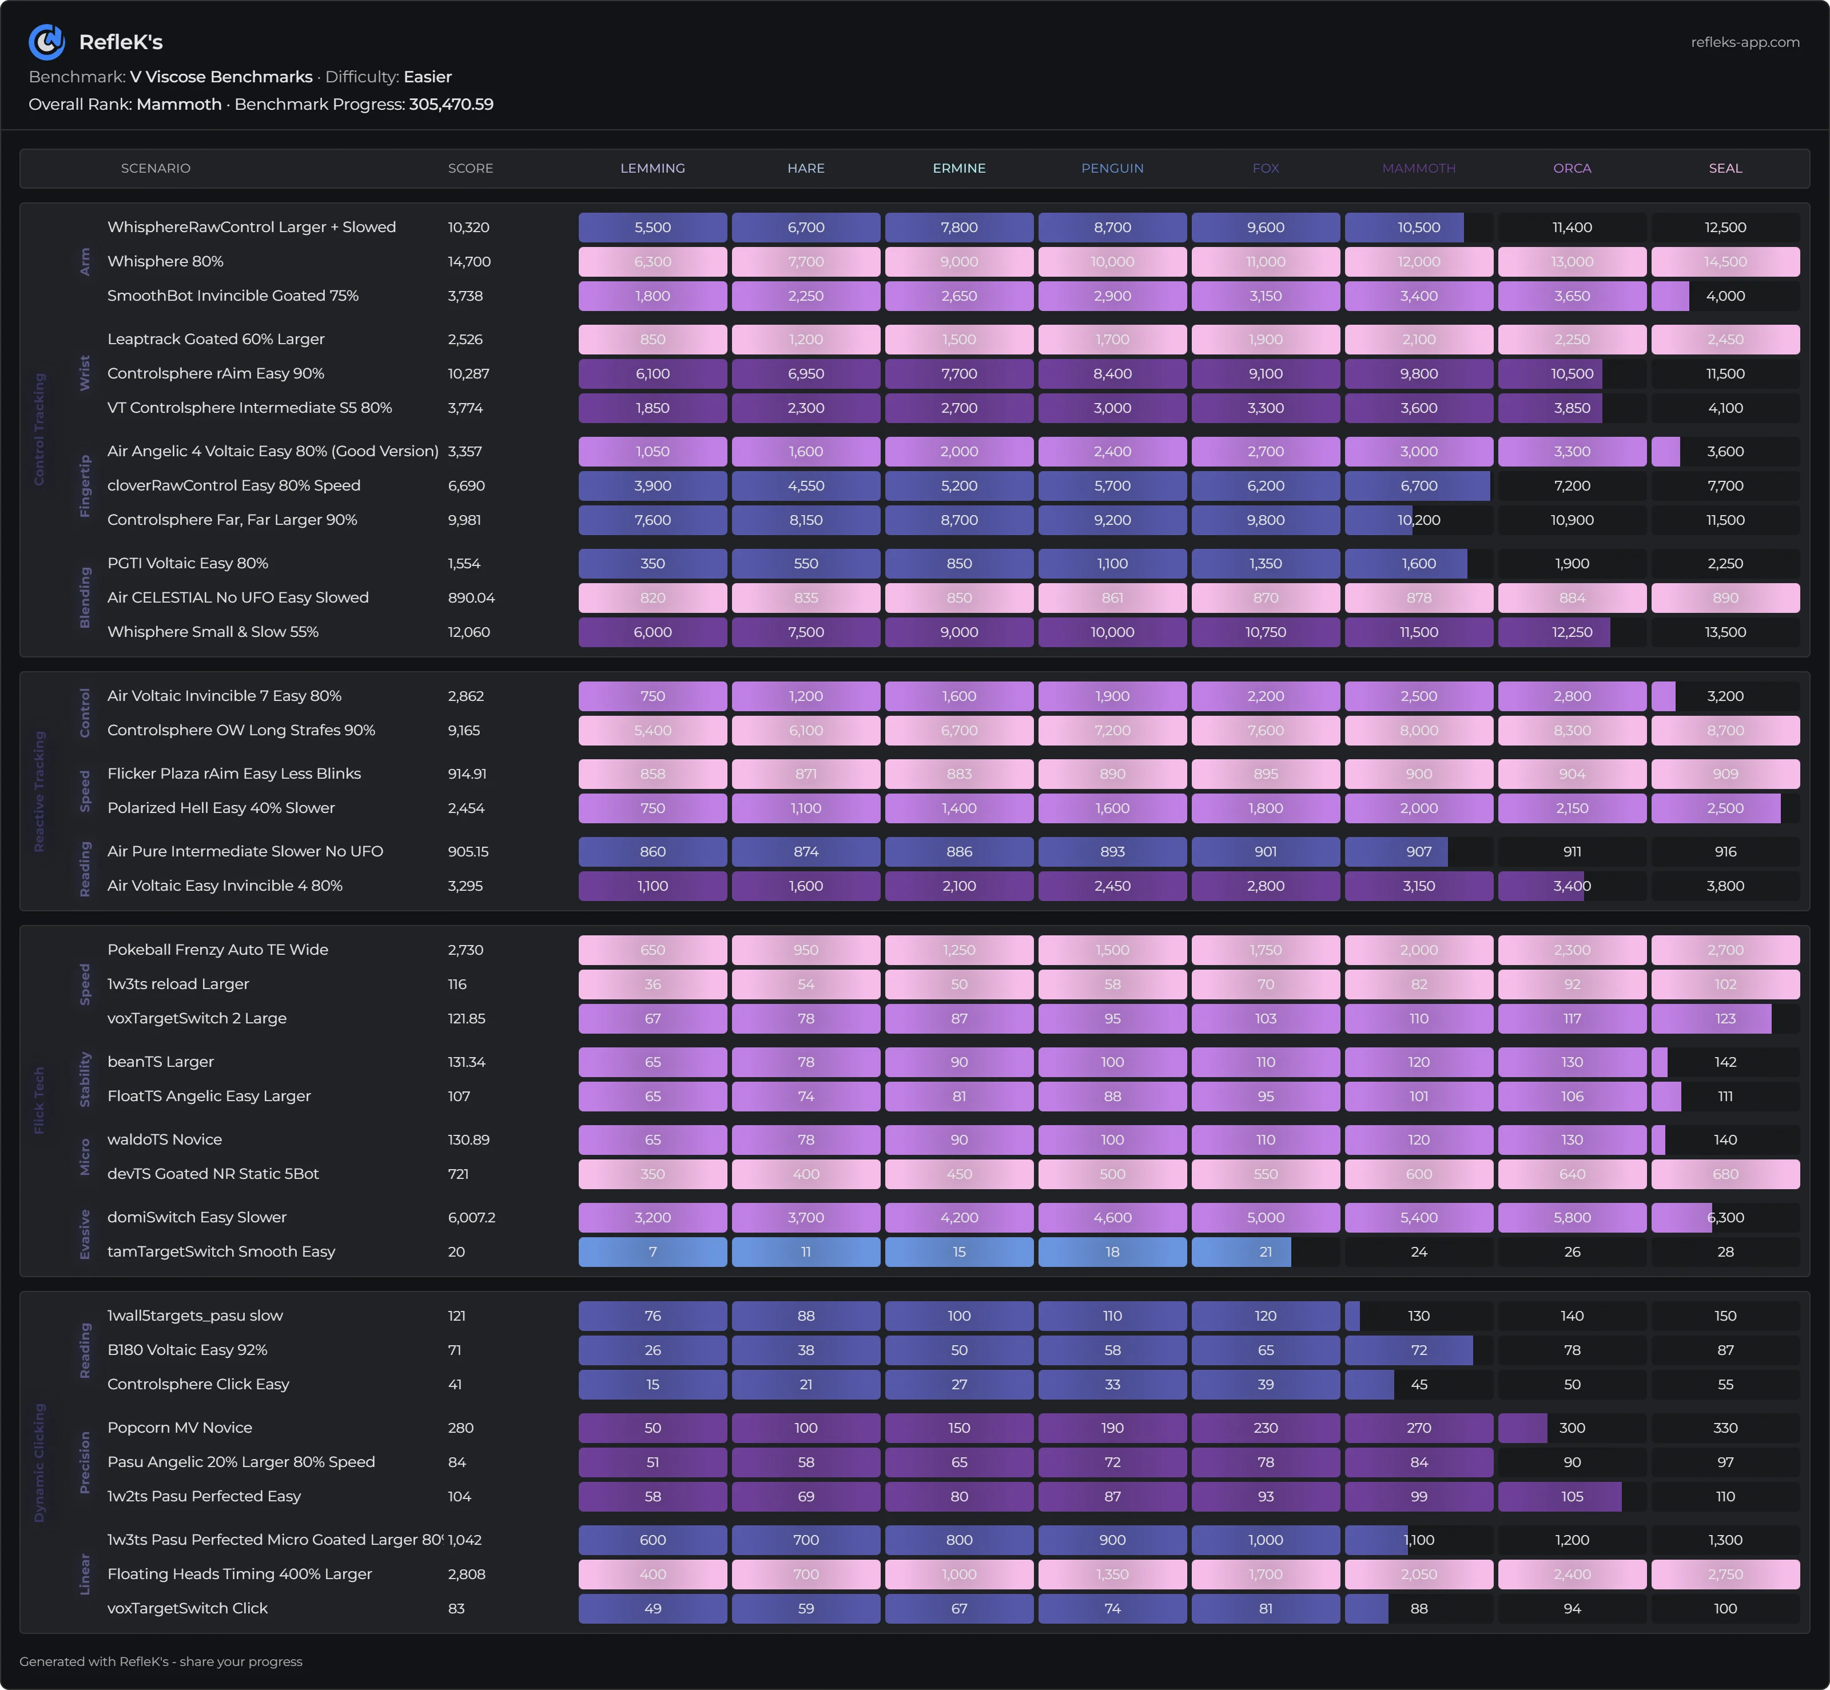The height and width of the screenshot is (1690, 1830).
Task: Click the Benchmark Progress value 305,470.59
Action: (451, 104)
